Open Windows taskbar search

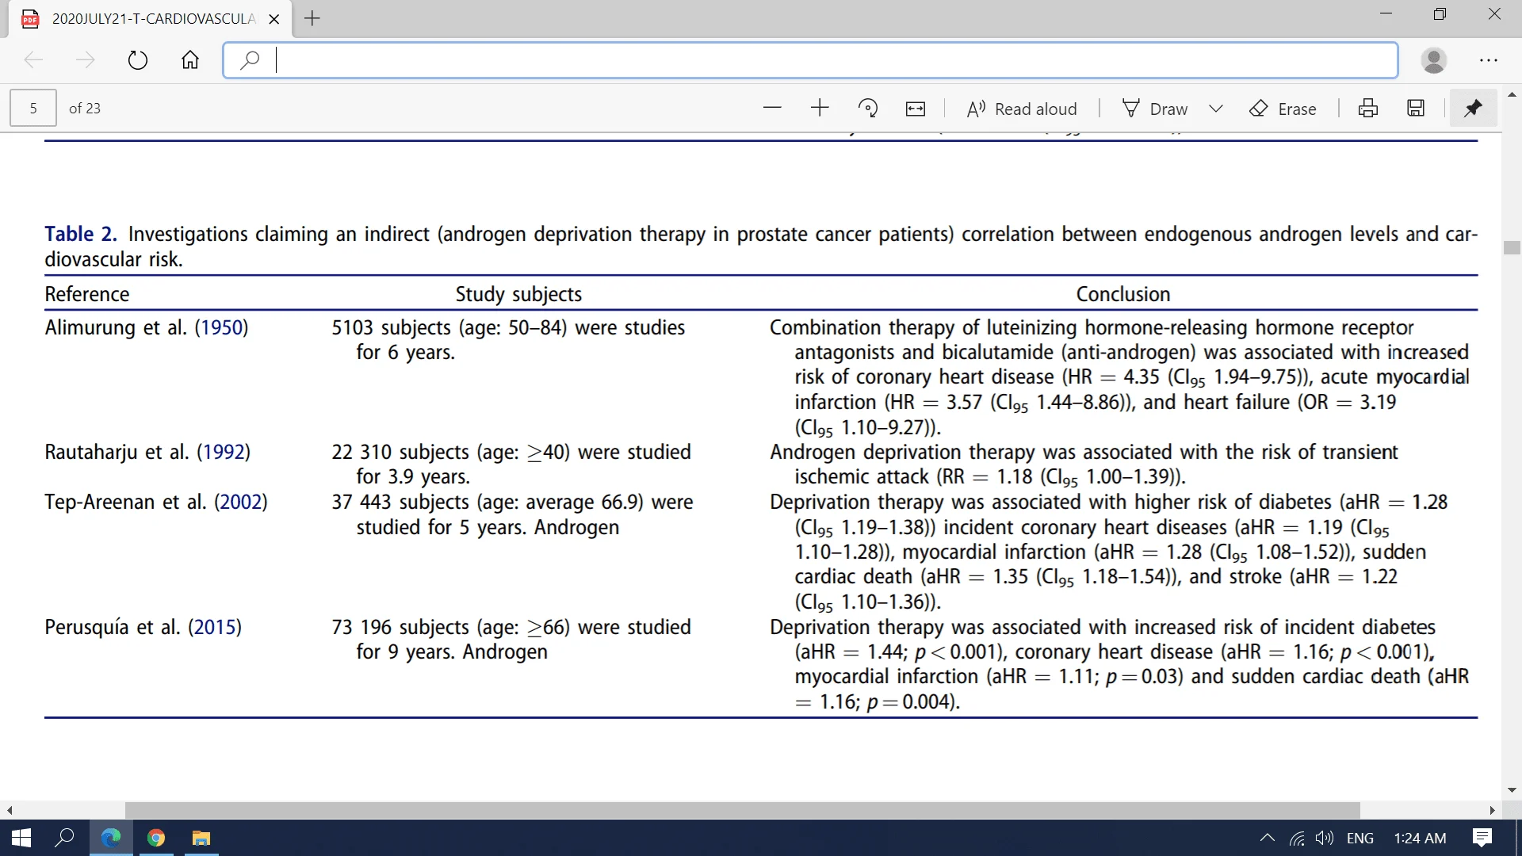[x=64, y=838]
